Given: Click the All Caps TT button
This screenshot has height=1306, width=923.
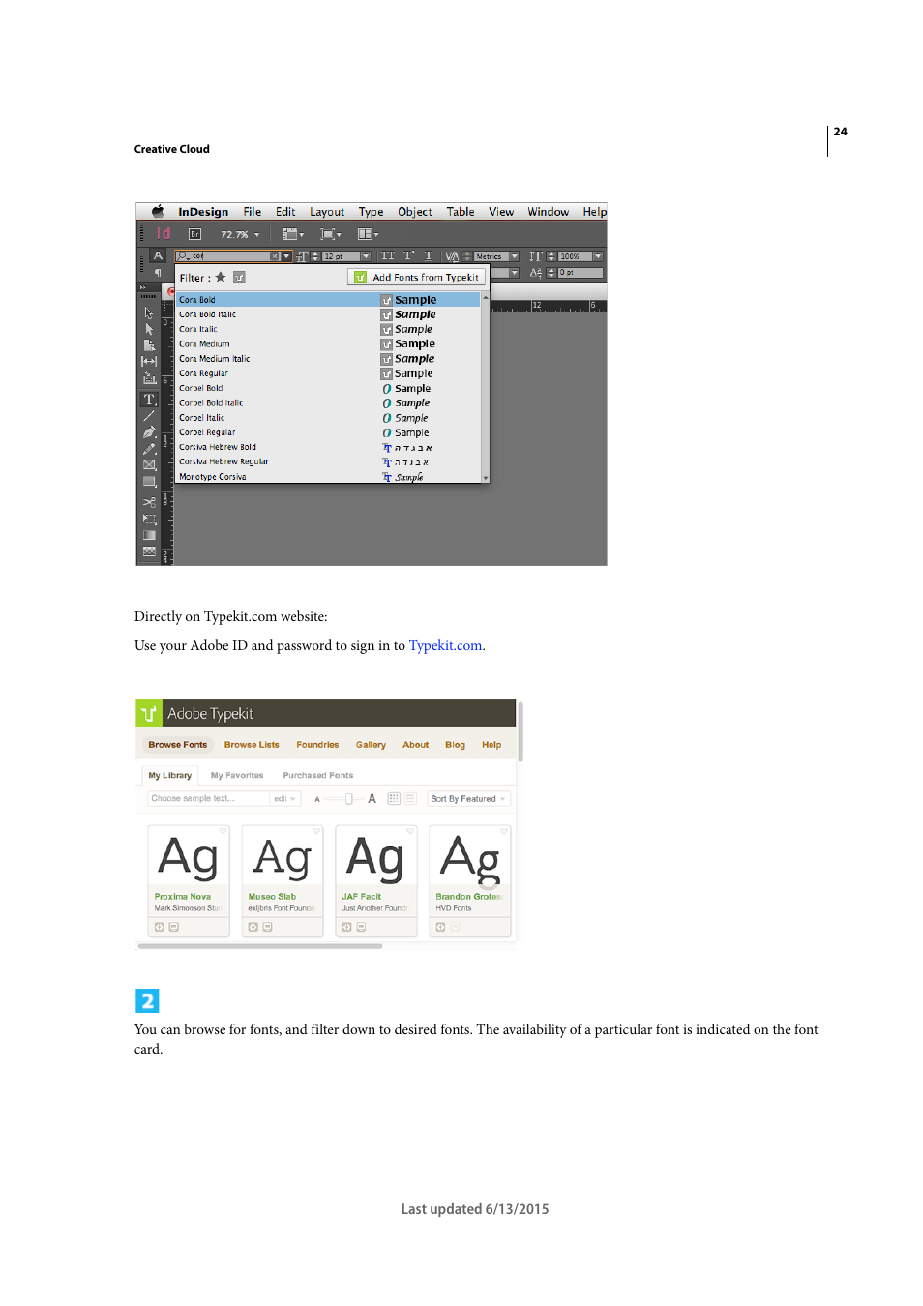Looking at the screenshot, I should coord(388,256).
